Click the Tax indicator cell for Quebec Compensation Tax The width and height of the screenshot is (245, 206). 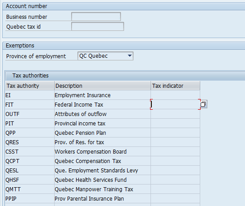click(175, 161)
